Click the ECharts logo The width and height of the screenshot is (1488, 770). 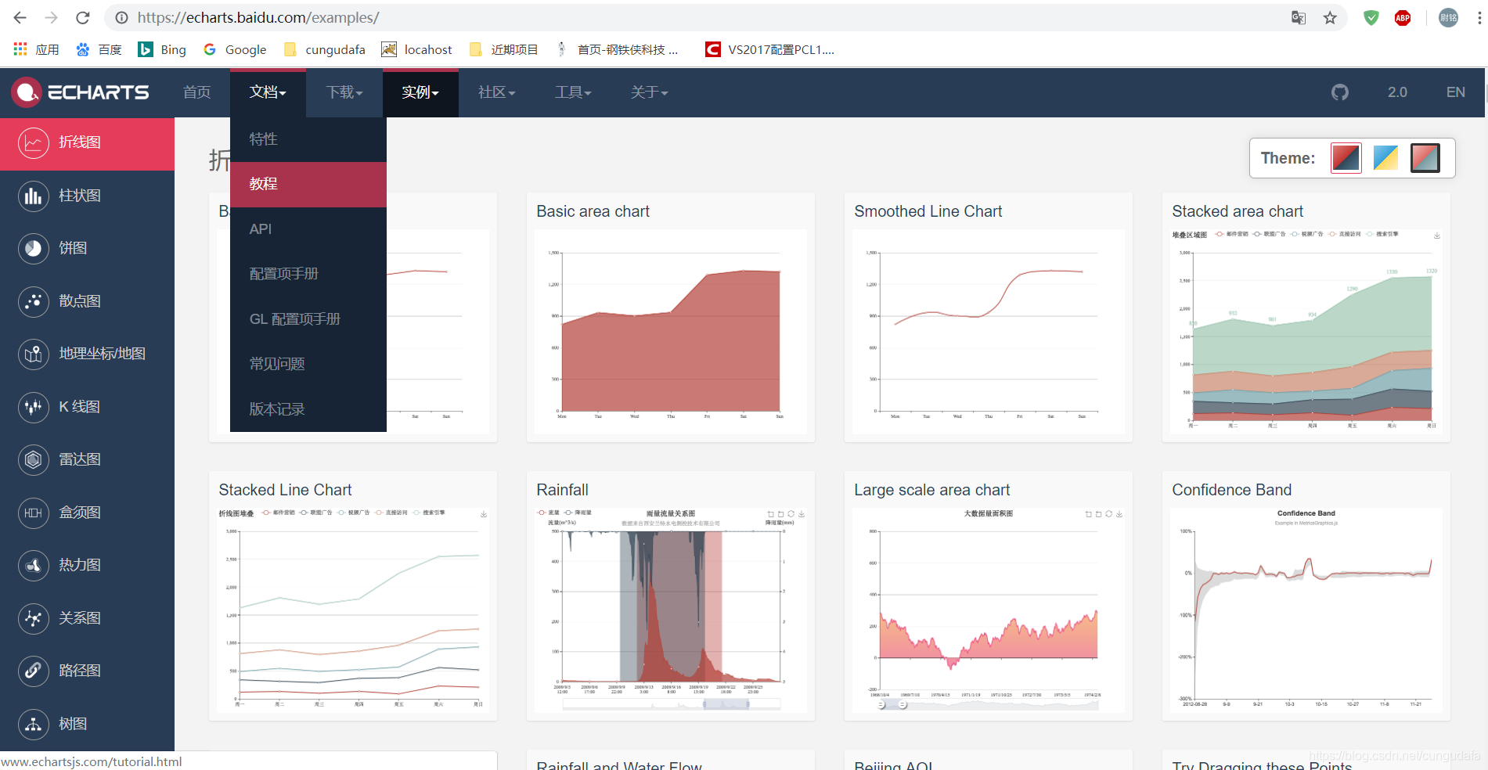click(80, 92)
